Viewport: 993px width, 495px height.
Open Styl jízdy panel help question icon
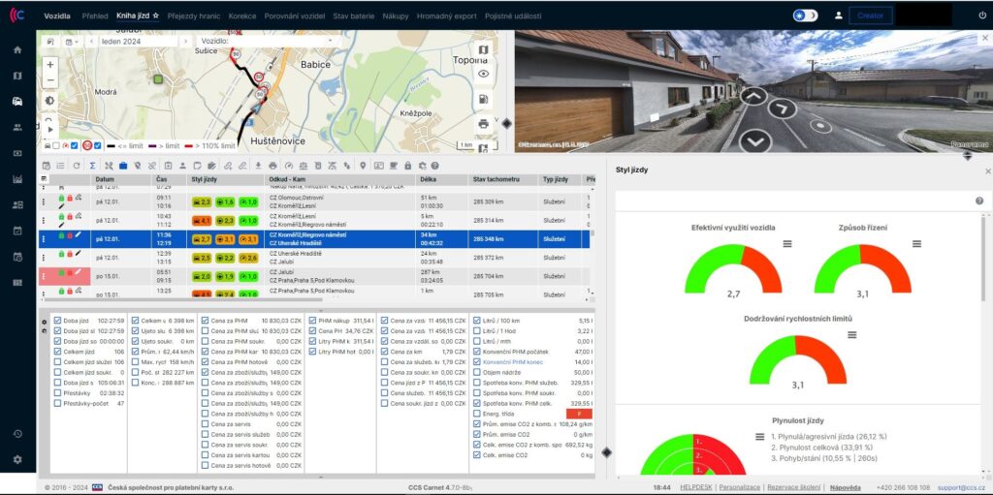click(x=979, y=201)
